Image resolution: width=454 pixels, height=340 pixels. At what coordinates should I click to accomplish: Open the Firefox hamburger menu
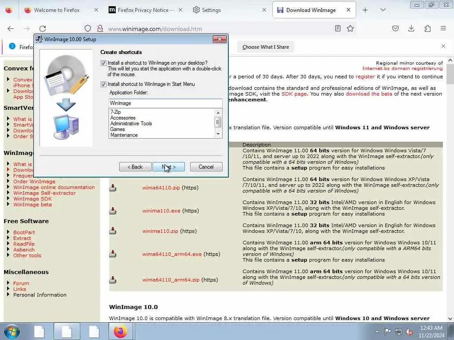pyautogui.click(x=443, y=28)
